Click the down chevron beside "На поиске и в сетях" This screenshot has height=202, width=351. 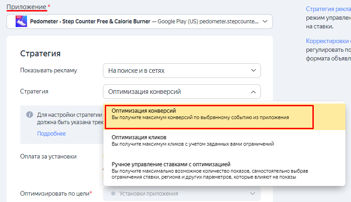[x=253, y=71]
